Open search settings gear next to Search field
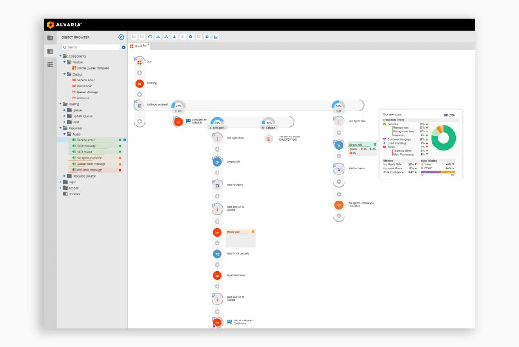519x347 pixels. pyautogui.click(x=124, y=47)
